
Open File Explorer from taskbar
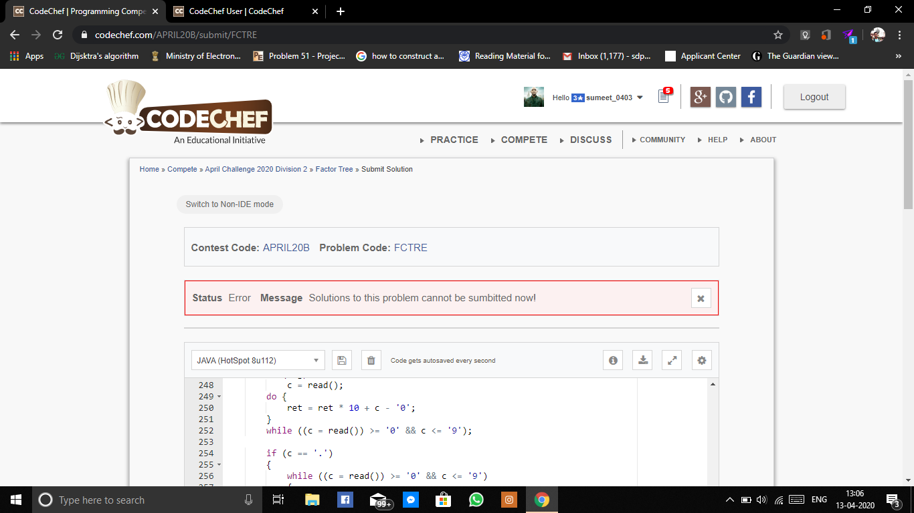click(312, 500)
